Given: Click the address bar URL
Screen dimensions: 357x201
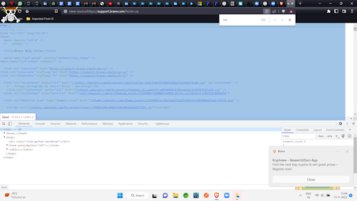Looking at the screenshot, I should (103, 11).
